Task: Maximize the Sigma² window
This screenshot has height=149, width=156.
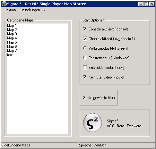Action: (x=146, y=4)
